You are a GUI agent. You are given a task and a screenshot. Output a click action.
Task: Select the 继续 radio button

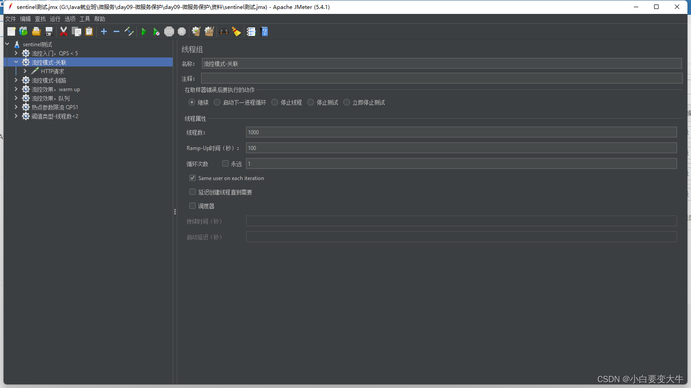(192, 102)
